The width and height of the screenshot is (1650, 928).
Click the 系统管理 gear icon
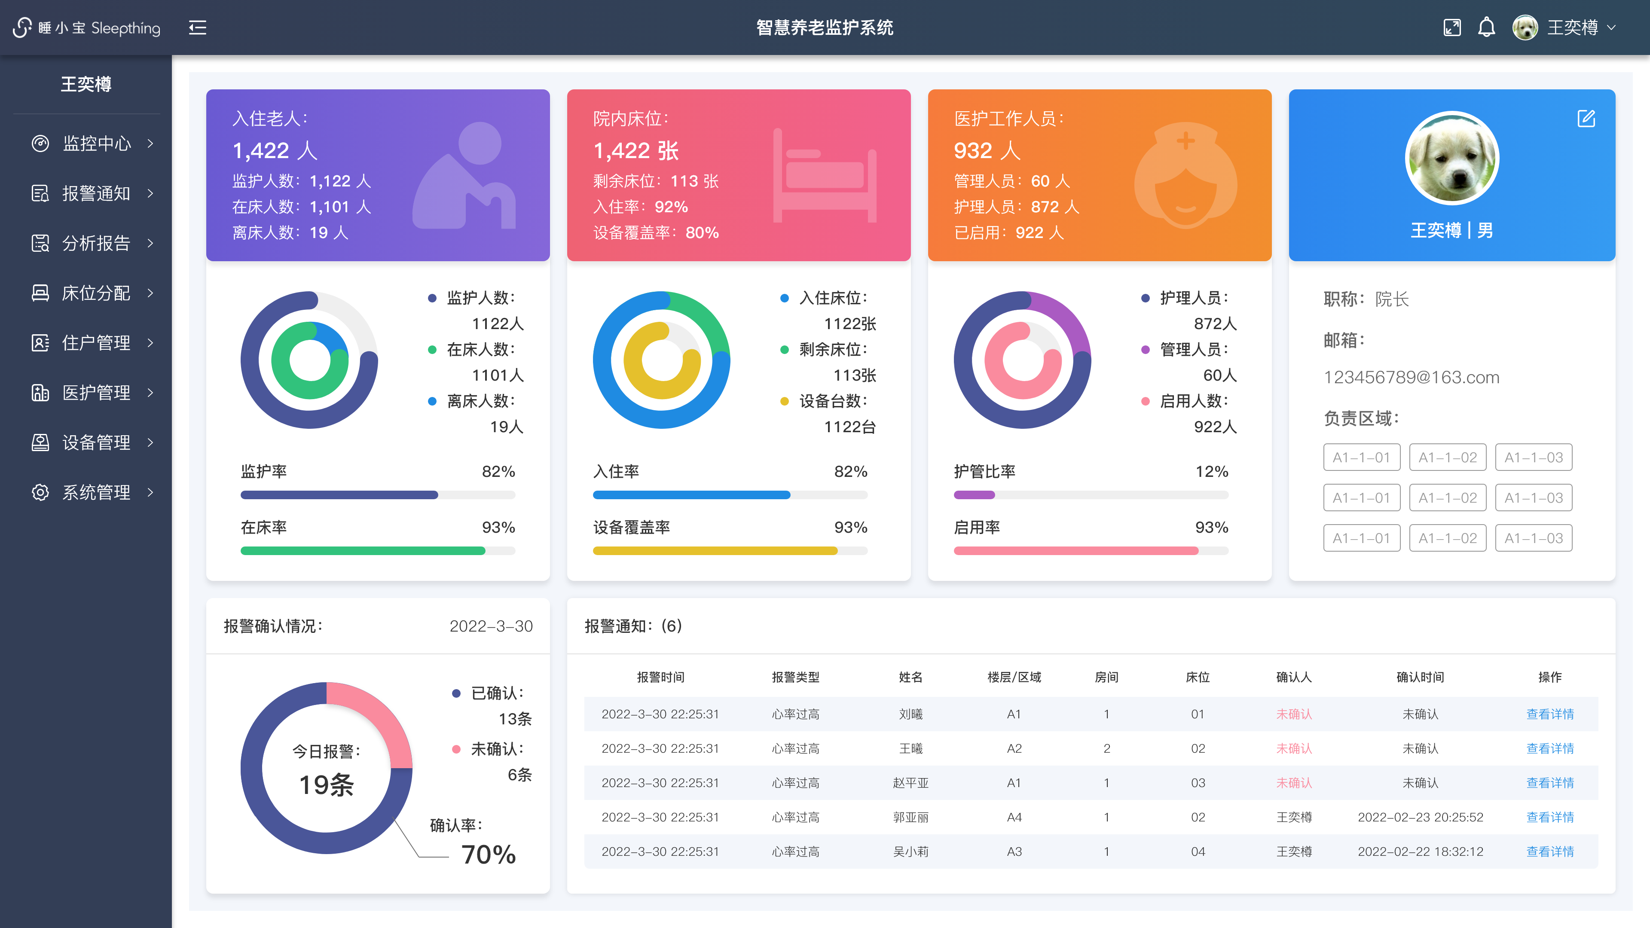[40, 492]
